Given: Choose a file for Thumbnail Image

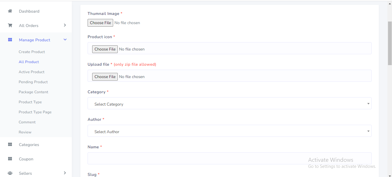Looking at the screenshot, I should (100, 23).
